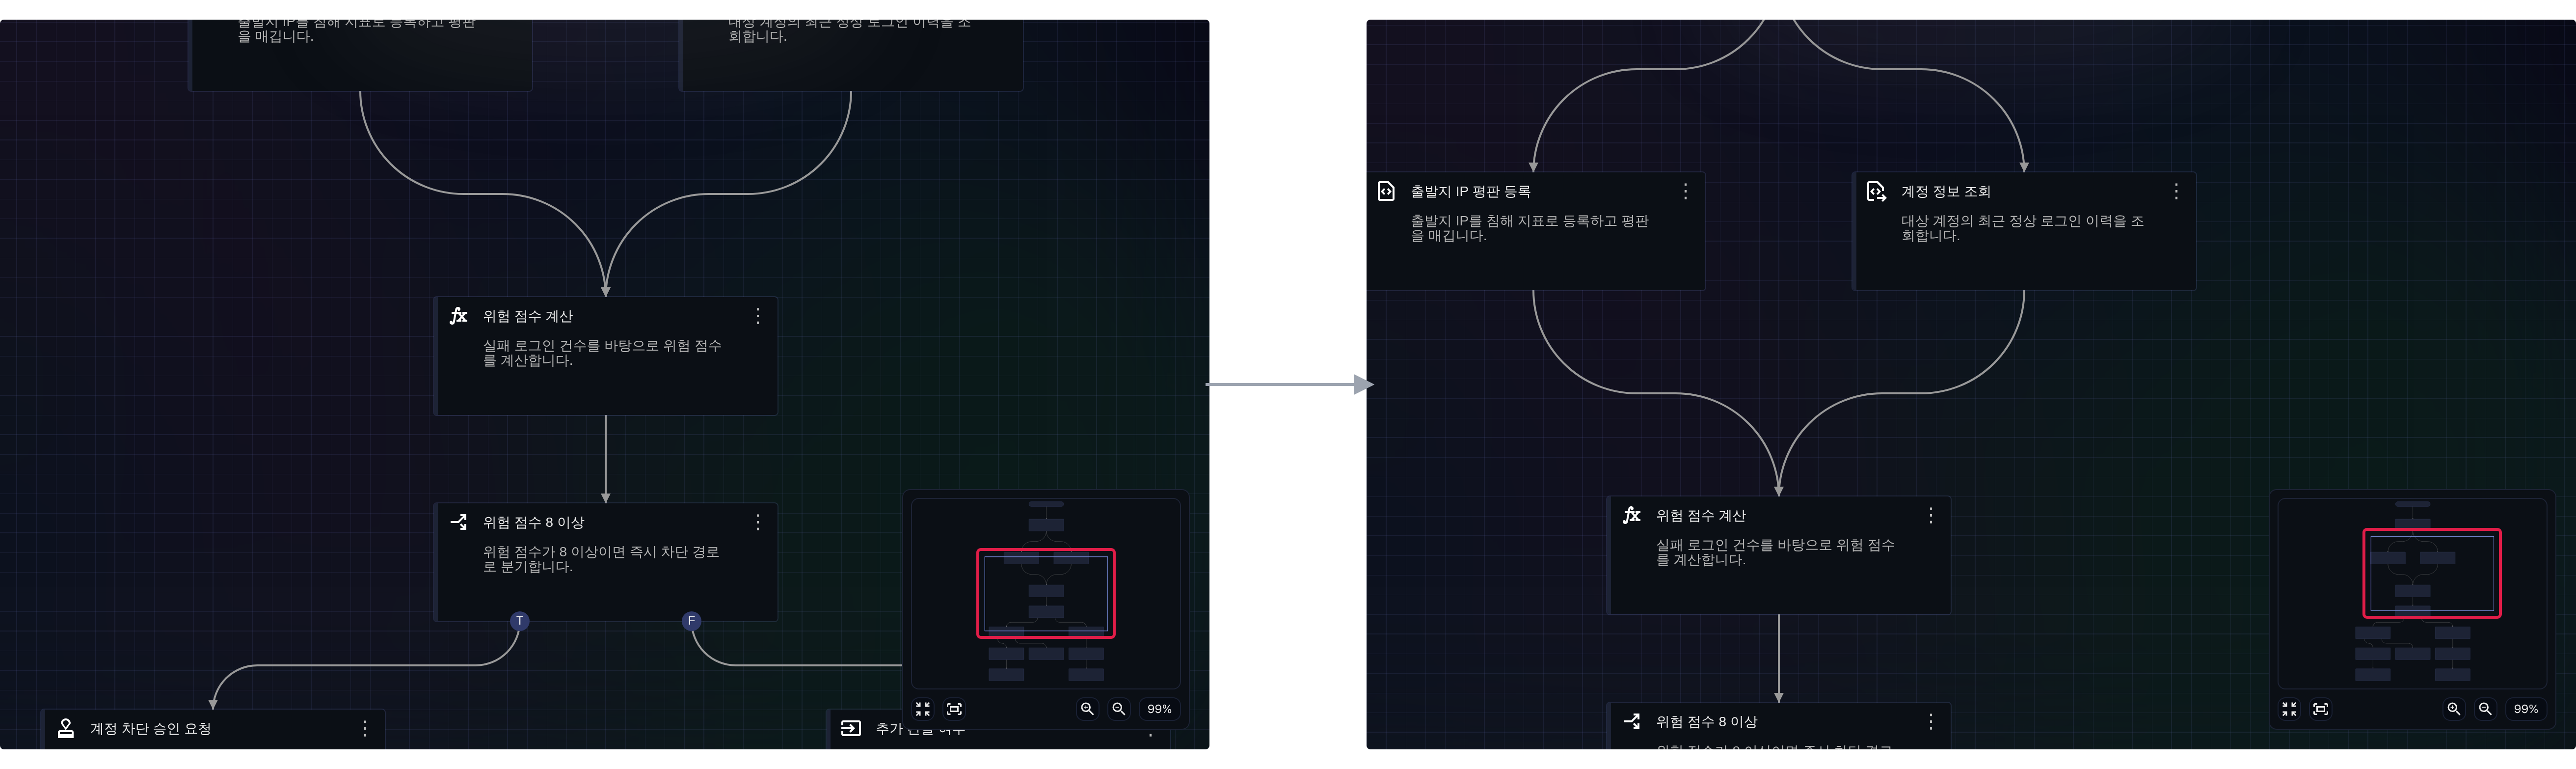The width and height of the screenshot is (2576, 769).
Task: Click the icon on right-panel 계정 정보 조회 node
Action: (x=1876, y=191)
